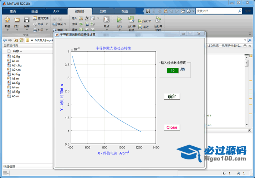
Task: Click the Go To (转至) icon
Action: [x=54, y=24]
